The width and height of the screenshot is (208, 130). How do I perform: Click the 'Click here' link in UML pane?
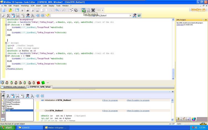coord(180,25)
